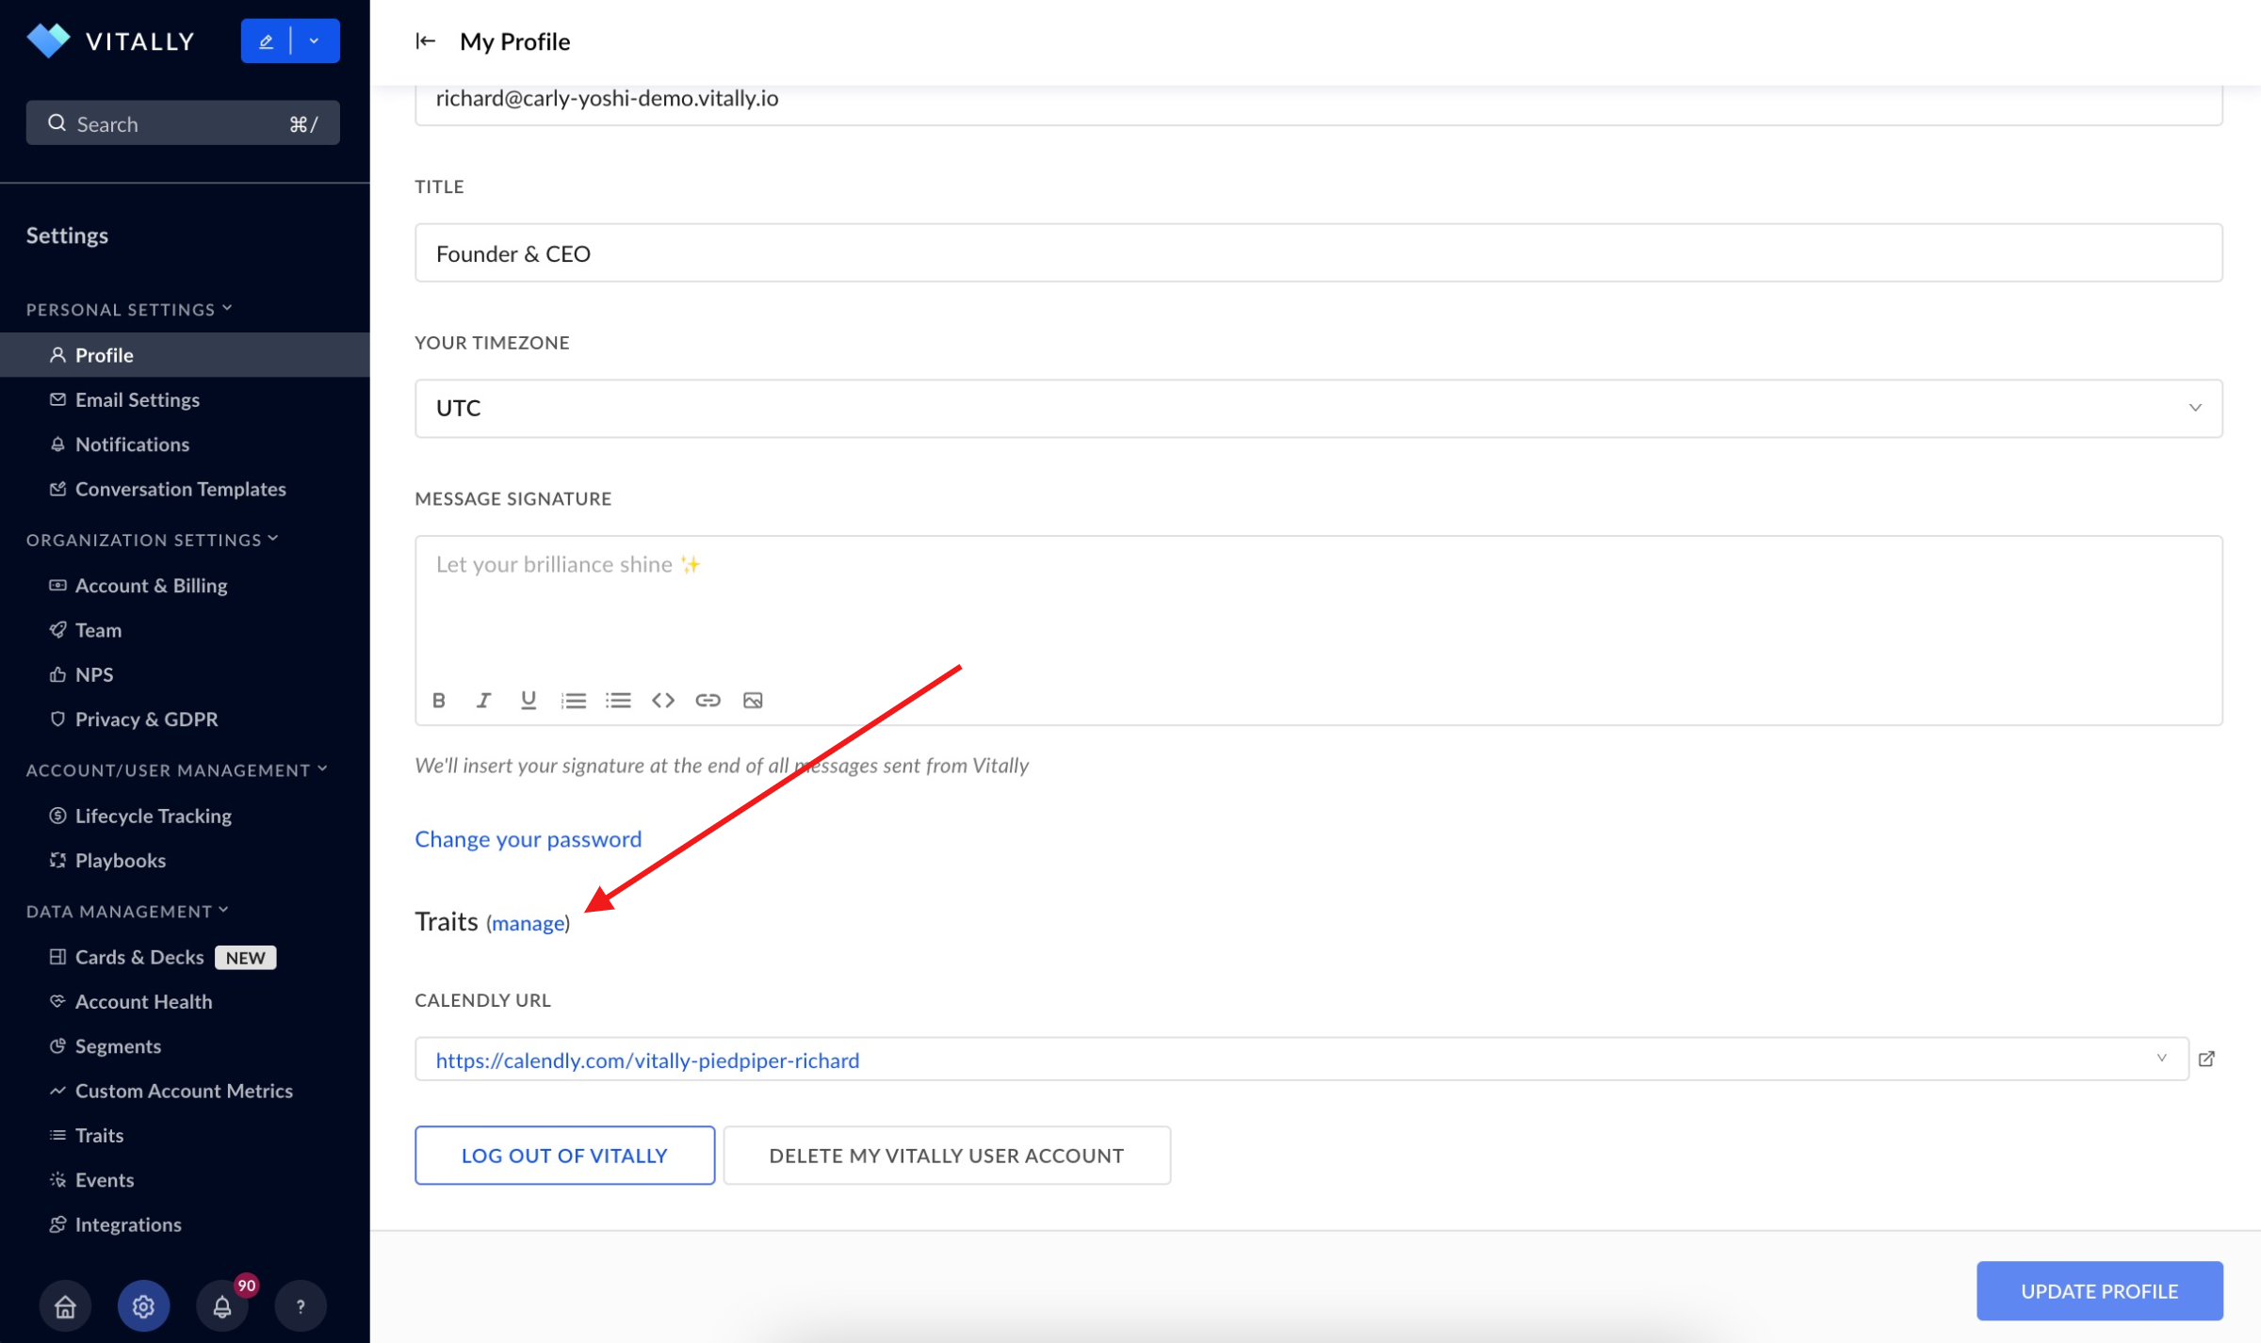The image size is (2261, 1343).
Task: Click the Change your password link
Action: [x=528, y=839]
